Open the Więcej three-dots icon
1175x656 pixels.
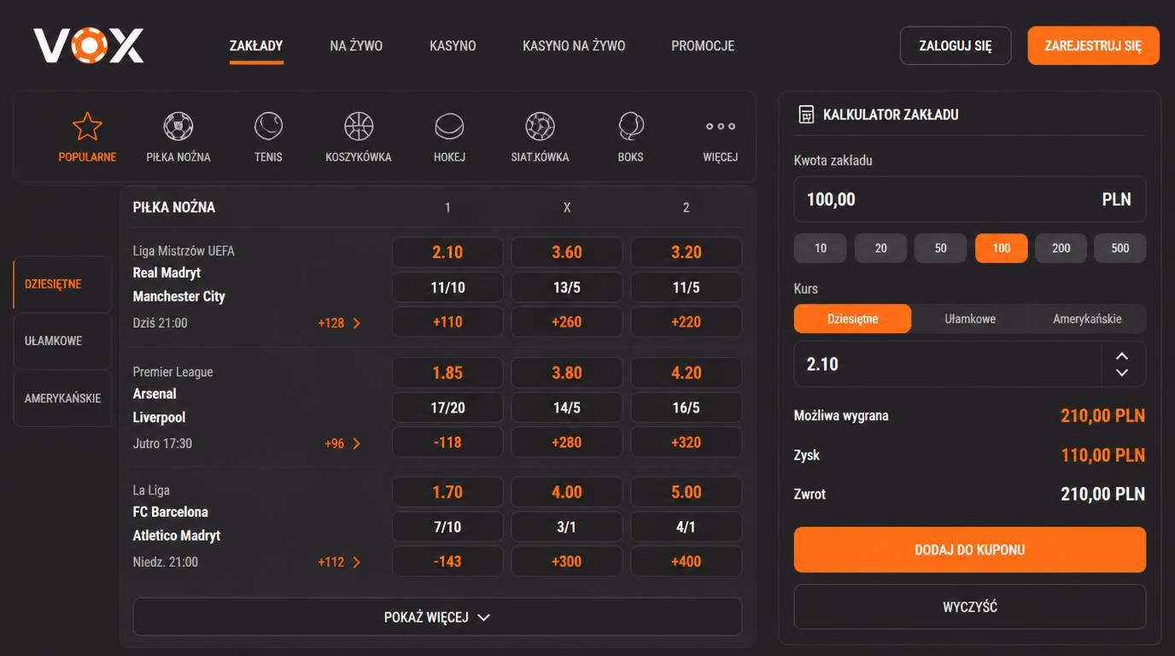(721, 126)
